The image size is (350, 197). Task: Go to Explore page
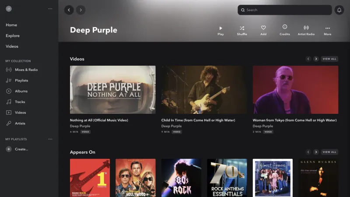point(13,36)
